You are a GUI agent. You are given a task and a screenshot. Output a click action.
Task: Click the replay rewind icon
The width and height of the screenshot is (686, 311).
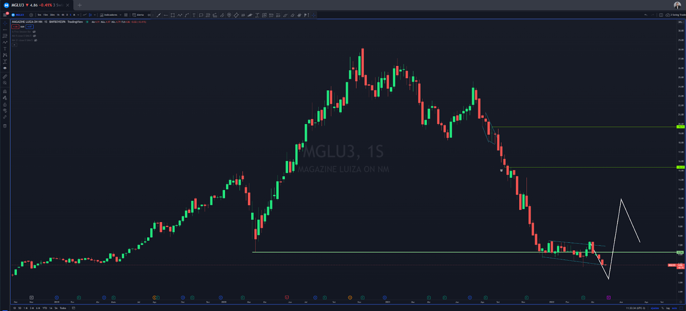(x=149, y=15)
